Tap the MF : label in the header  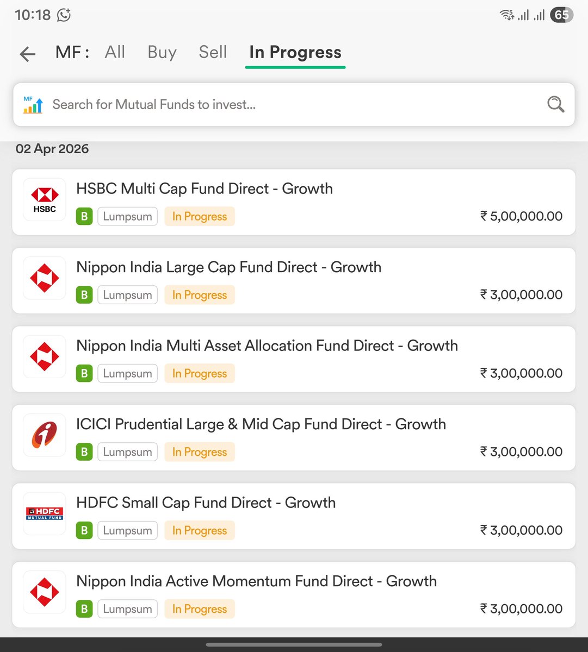click(72, 52)
